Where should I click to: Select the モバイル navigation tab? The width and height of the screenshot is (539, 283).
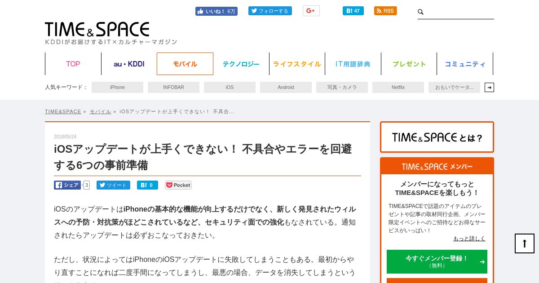185,64
